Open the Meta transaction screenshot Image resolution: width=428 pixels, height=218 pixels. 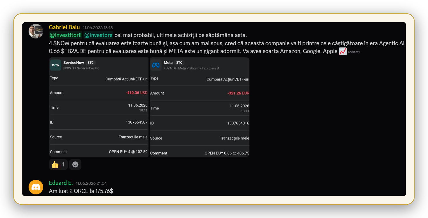200,107
